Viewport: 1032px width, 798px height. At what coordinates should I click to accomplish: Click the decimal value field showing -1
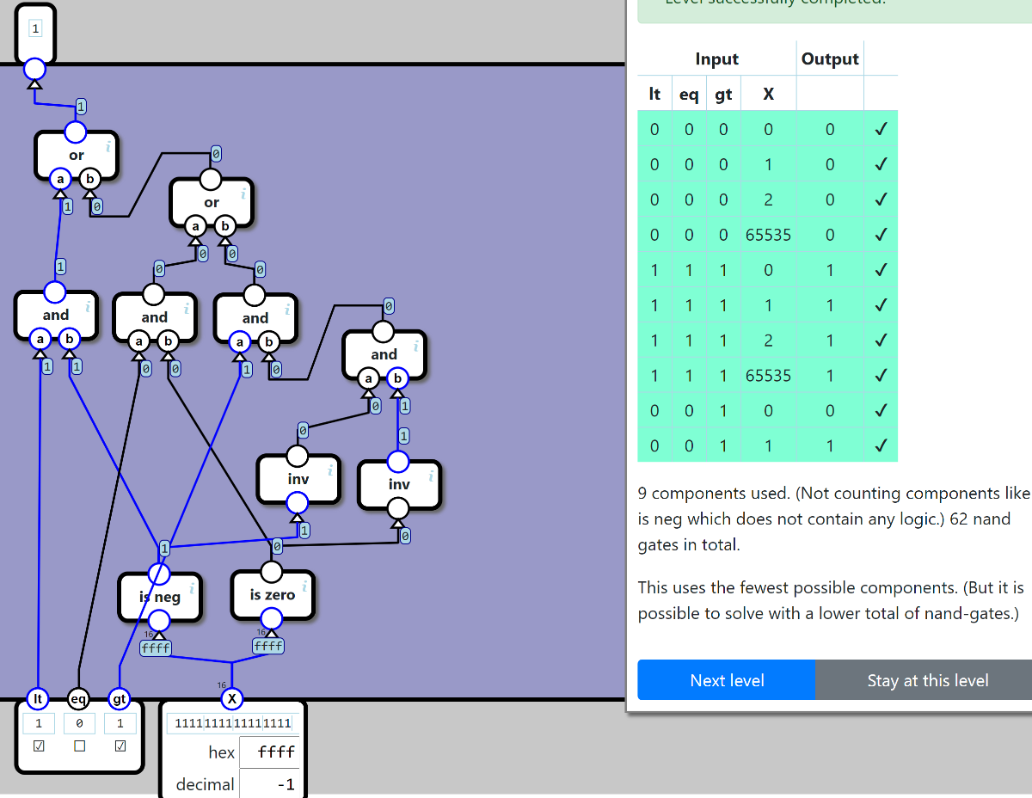pyautogui.click(x=269, y=783)
